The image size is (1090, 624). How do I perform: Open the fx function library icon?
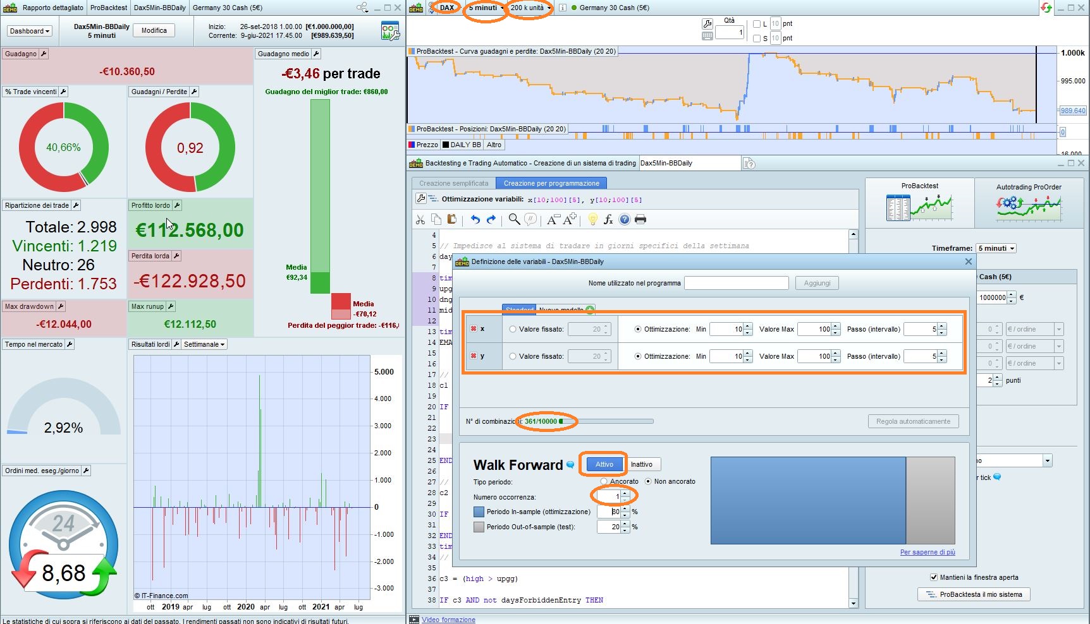(x=608, y=219)
